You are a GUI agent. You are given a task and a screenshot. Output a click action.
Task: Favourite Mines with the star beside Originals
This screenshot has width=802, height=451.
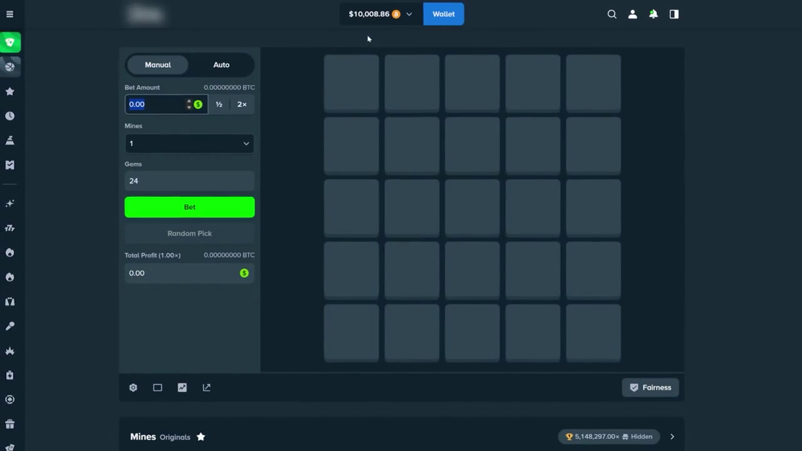point(200,437)
